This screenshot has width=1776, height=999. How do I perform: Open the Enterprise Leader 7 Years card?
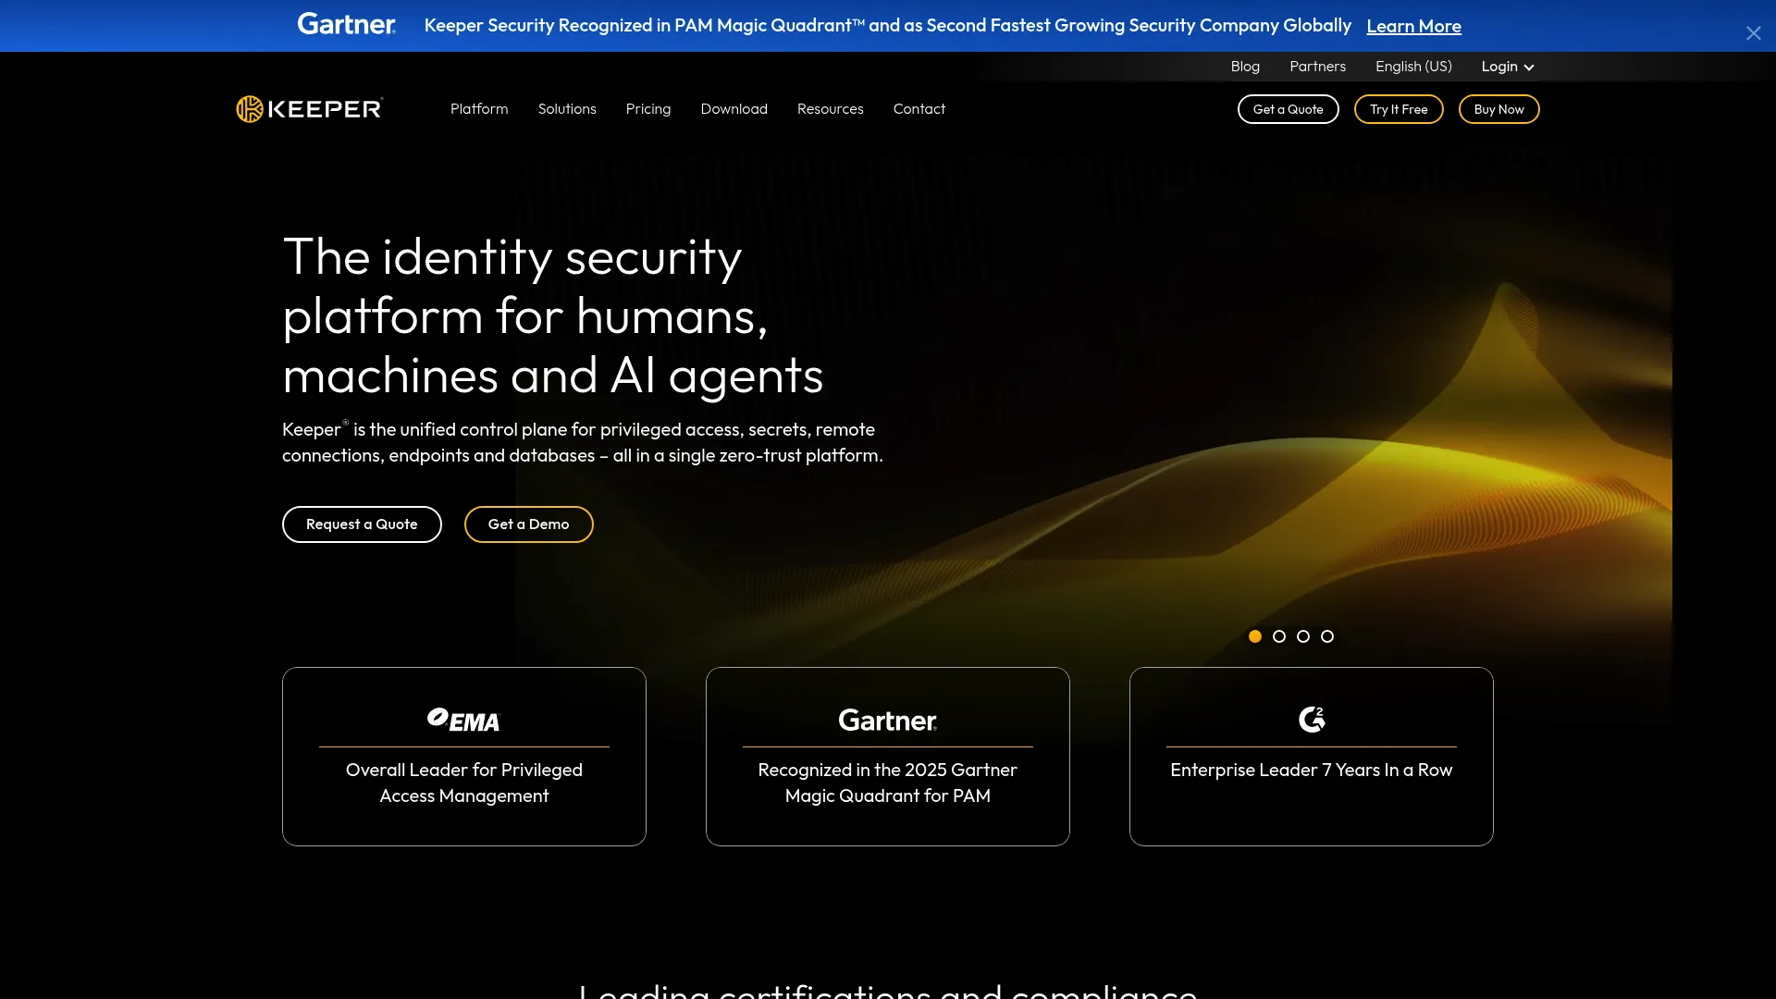tap(1312, 757)
